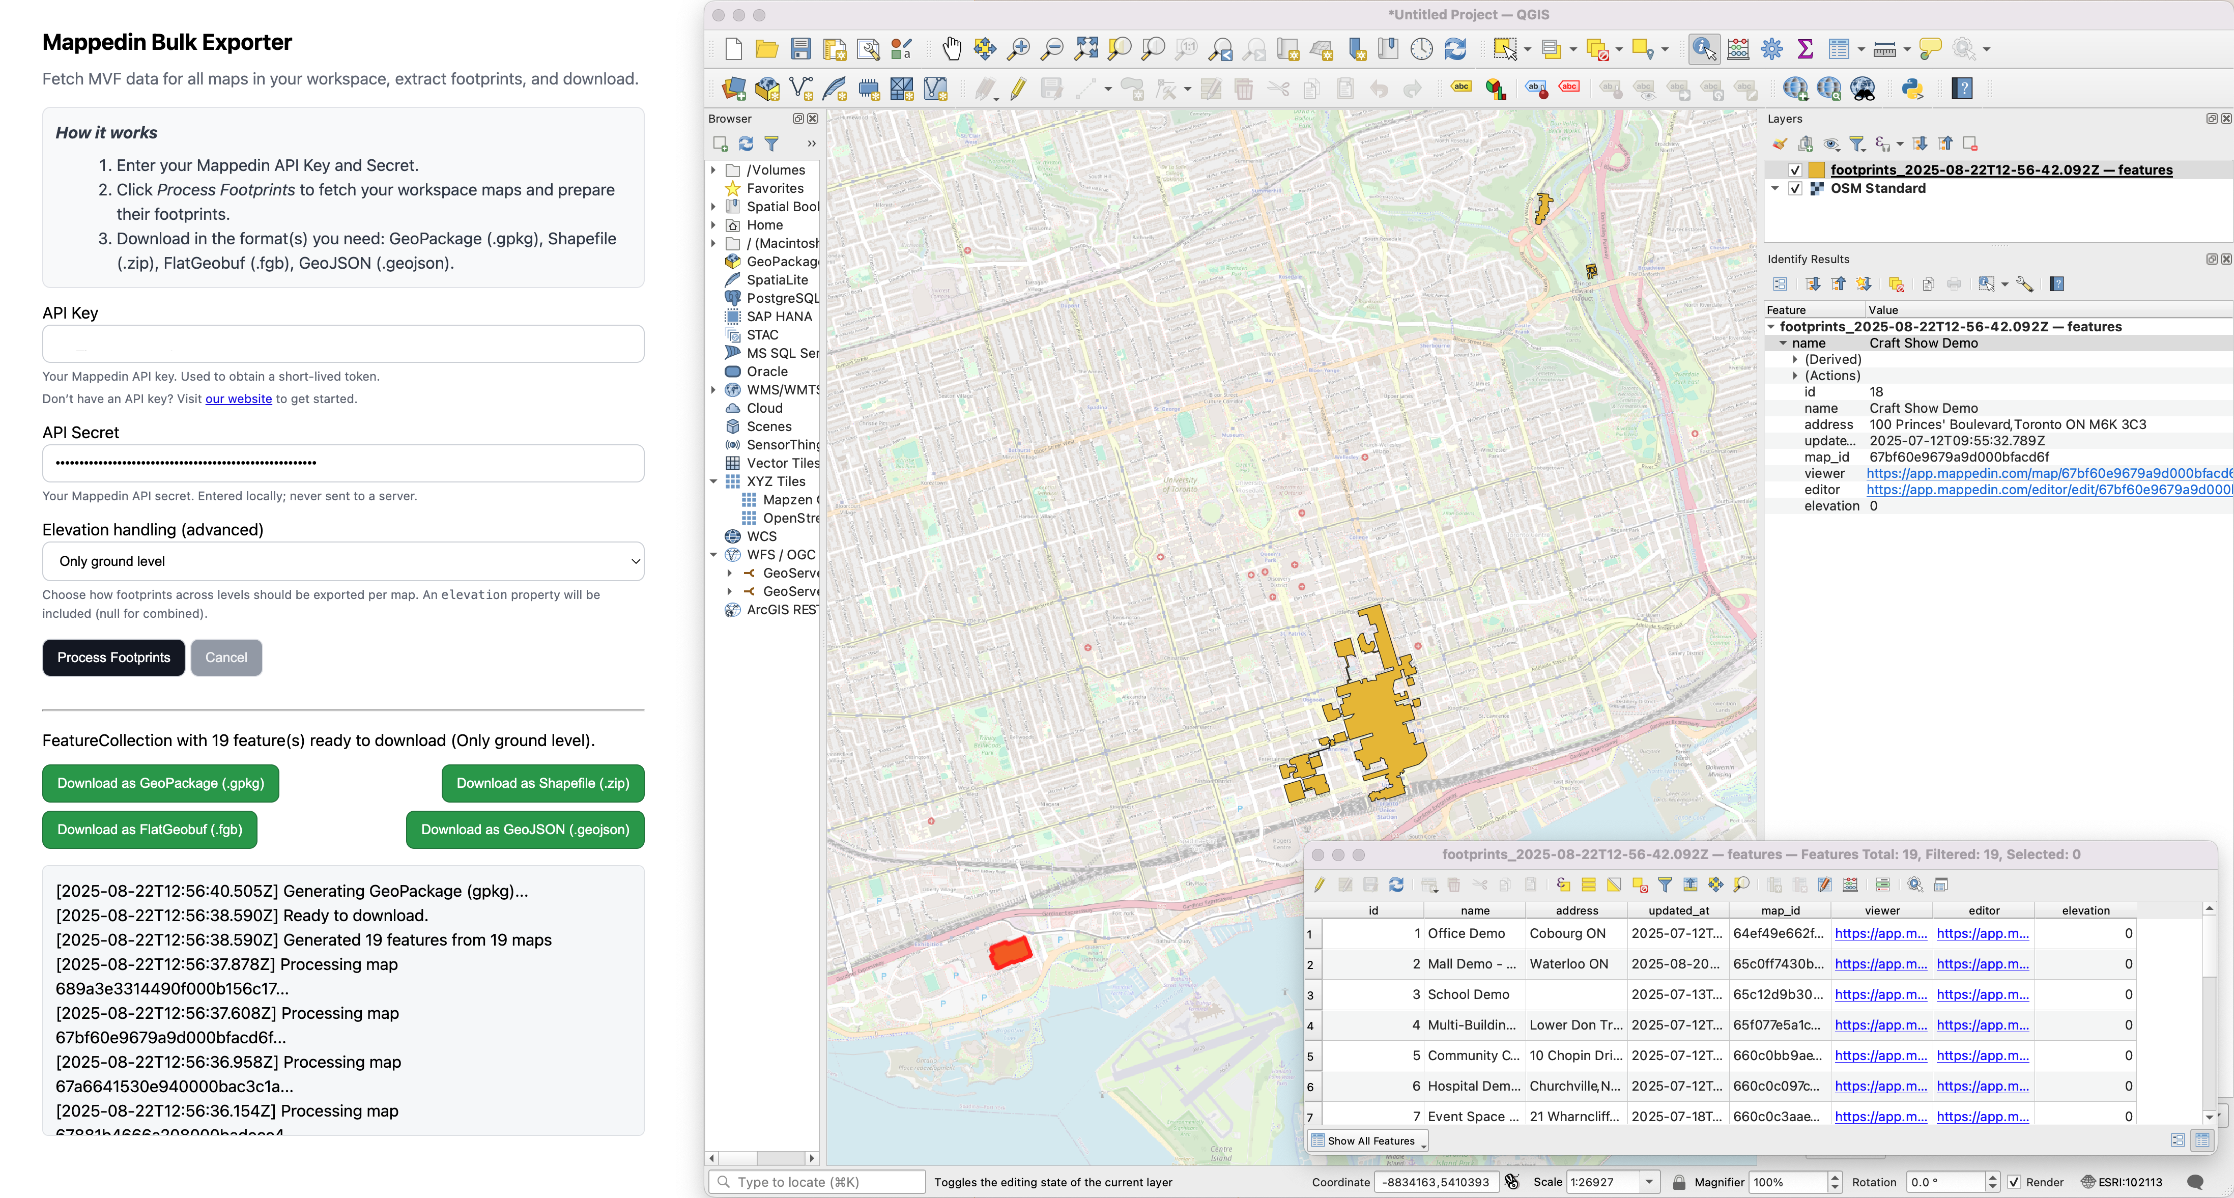Click Download as FlatGeobuf (.fgb)
This screenshot has height=1198, width=2234.
[149, 830]
